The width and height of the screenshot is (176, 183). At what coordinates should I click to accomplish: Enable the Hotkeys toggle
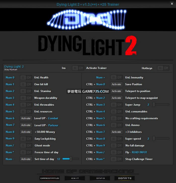(x=163, y=68)
